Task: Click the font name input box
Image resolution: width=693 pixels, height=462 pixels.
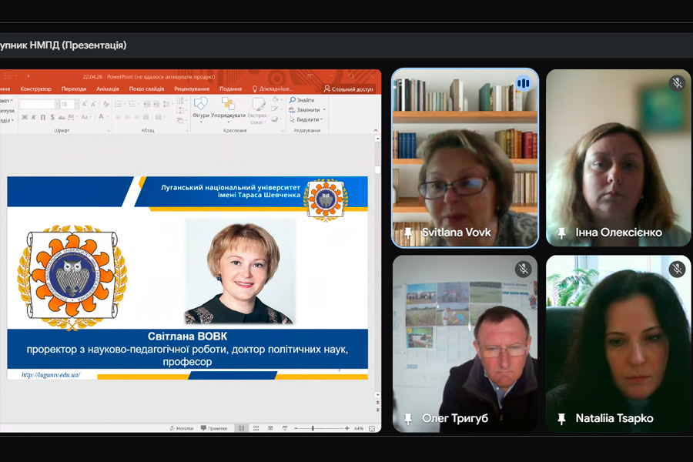Action: click(x=38, y=105)
